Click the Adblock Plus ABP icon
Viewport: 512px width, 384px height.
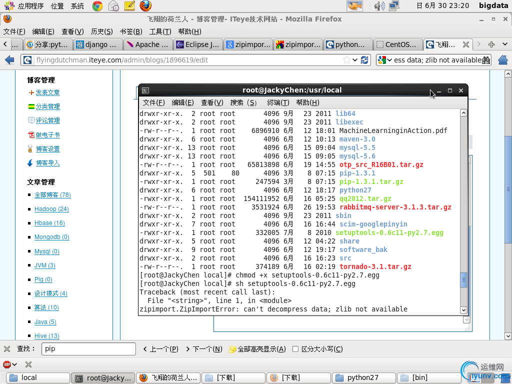[x=7, y=364]
